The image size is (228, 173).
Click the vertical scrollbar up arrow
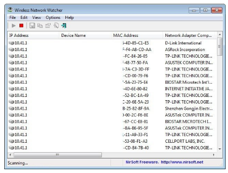pos(219,35)
